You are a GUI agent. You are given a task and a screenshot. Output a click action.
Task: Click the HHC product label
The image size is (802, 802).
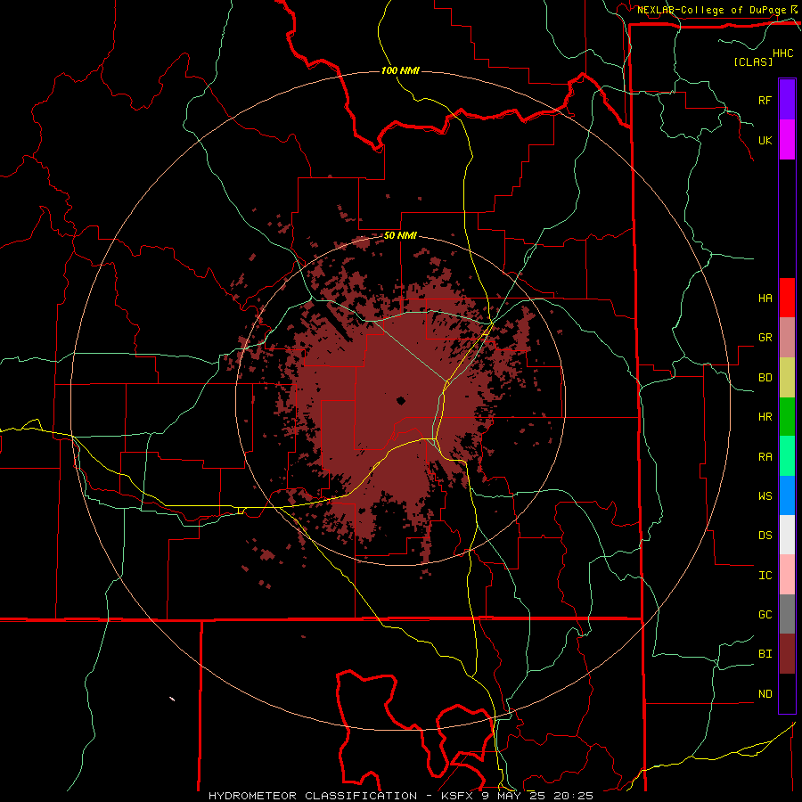[782, 53]
